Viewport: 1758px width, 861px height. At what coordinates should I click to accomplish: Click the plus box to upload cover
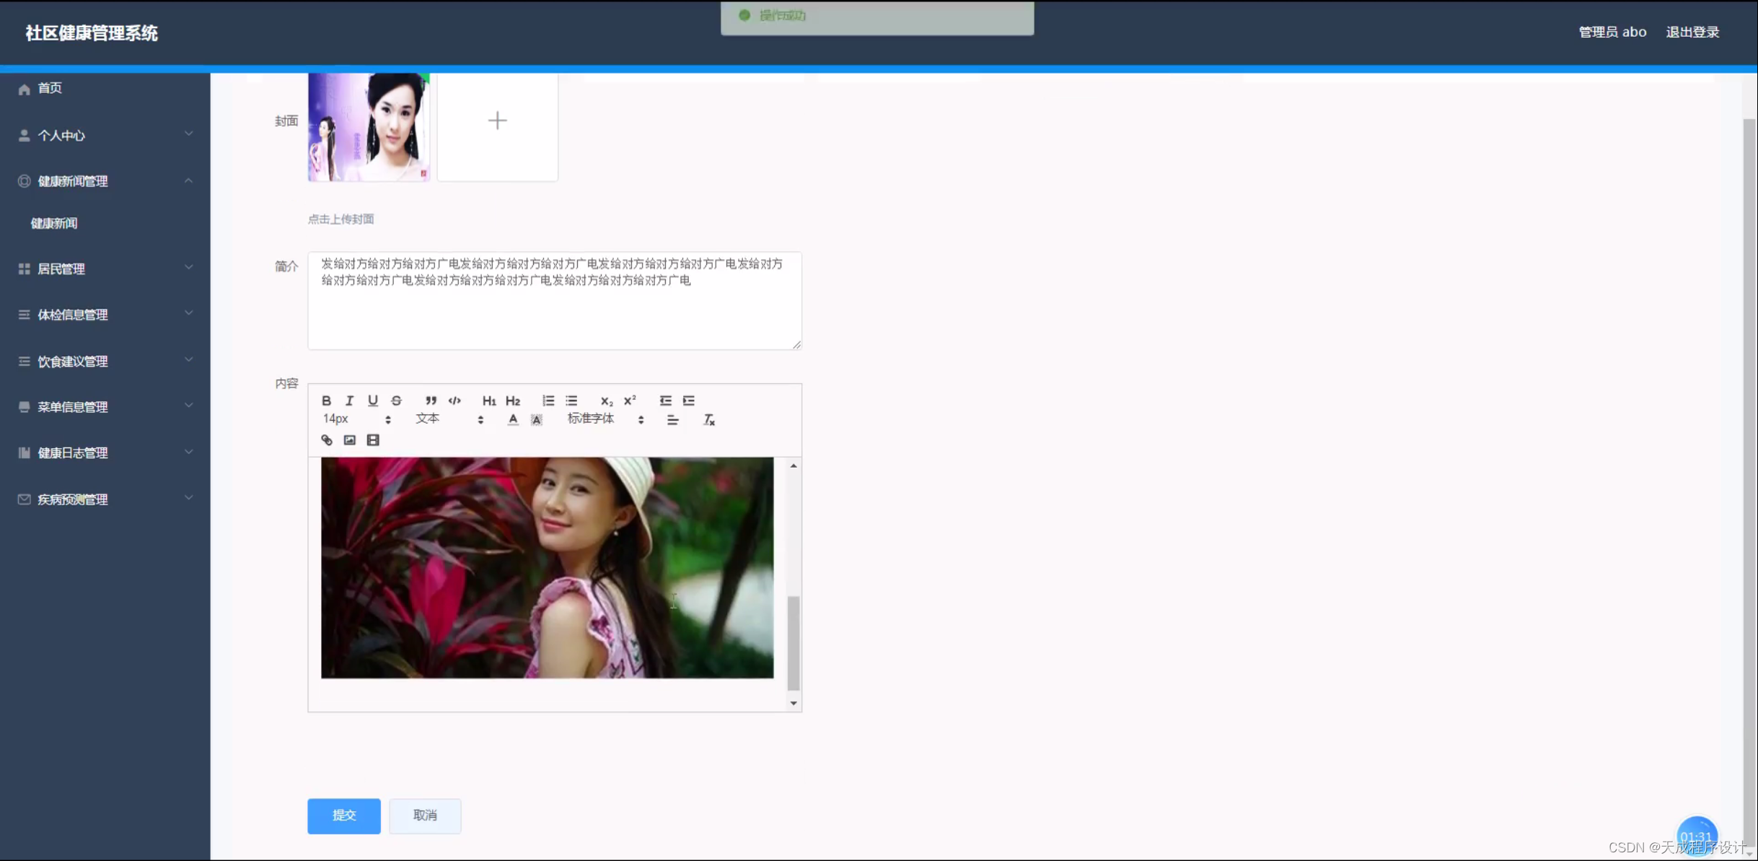coord(497,121)
